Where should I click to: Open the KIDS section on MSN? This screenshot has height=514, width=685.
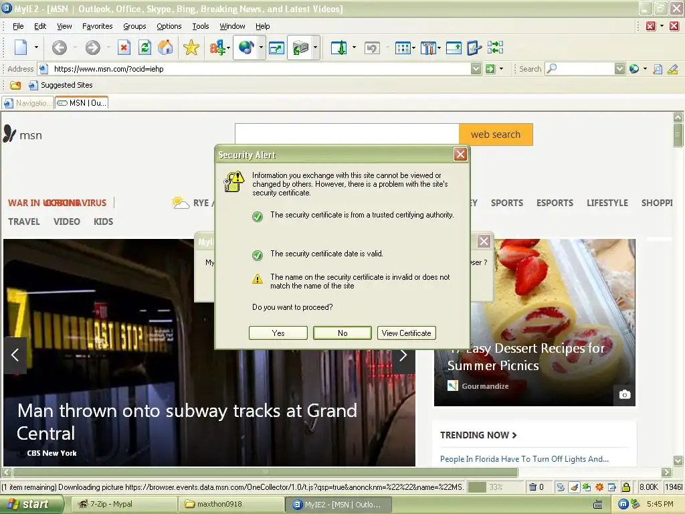point(104,222)
